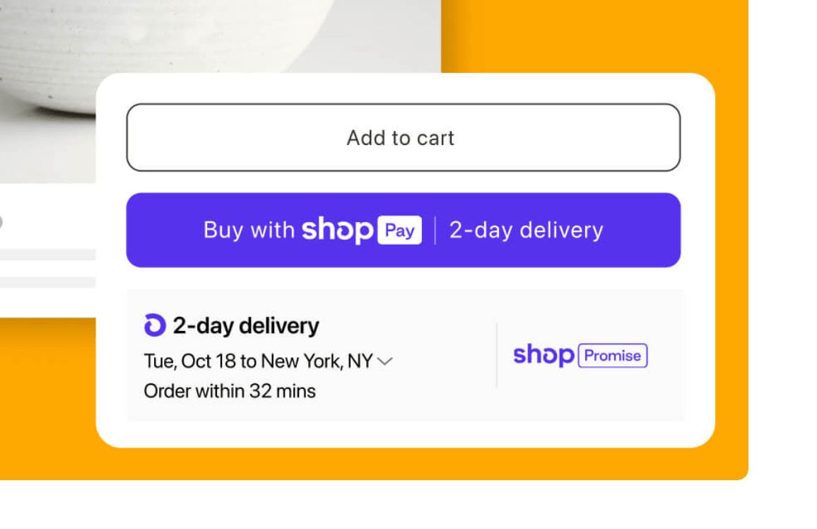817x529 pixels.
Task: Click 2-day delivery text inside purple button
Action: pos(527,231)
